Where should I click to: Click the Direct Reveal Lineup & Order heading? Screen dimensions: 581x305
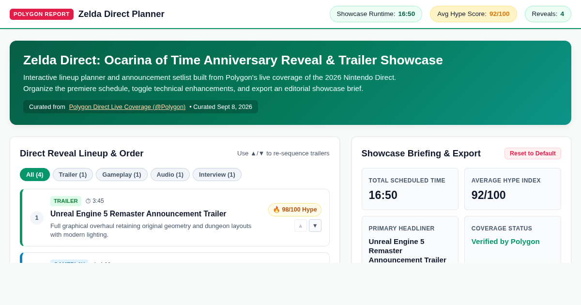click(x=82, y=153)
